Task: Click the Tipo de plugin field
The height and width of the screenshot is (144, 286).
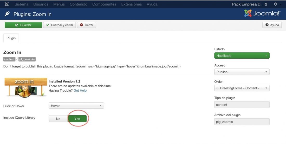Action: pyautogui.click(x=242, y=105)
